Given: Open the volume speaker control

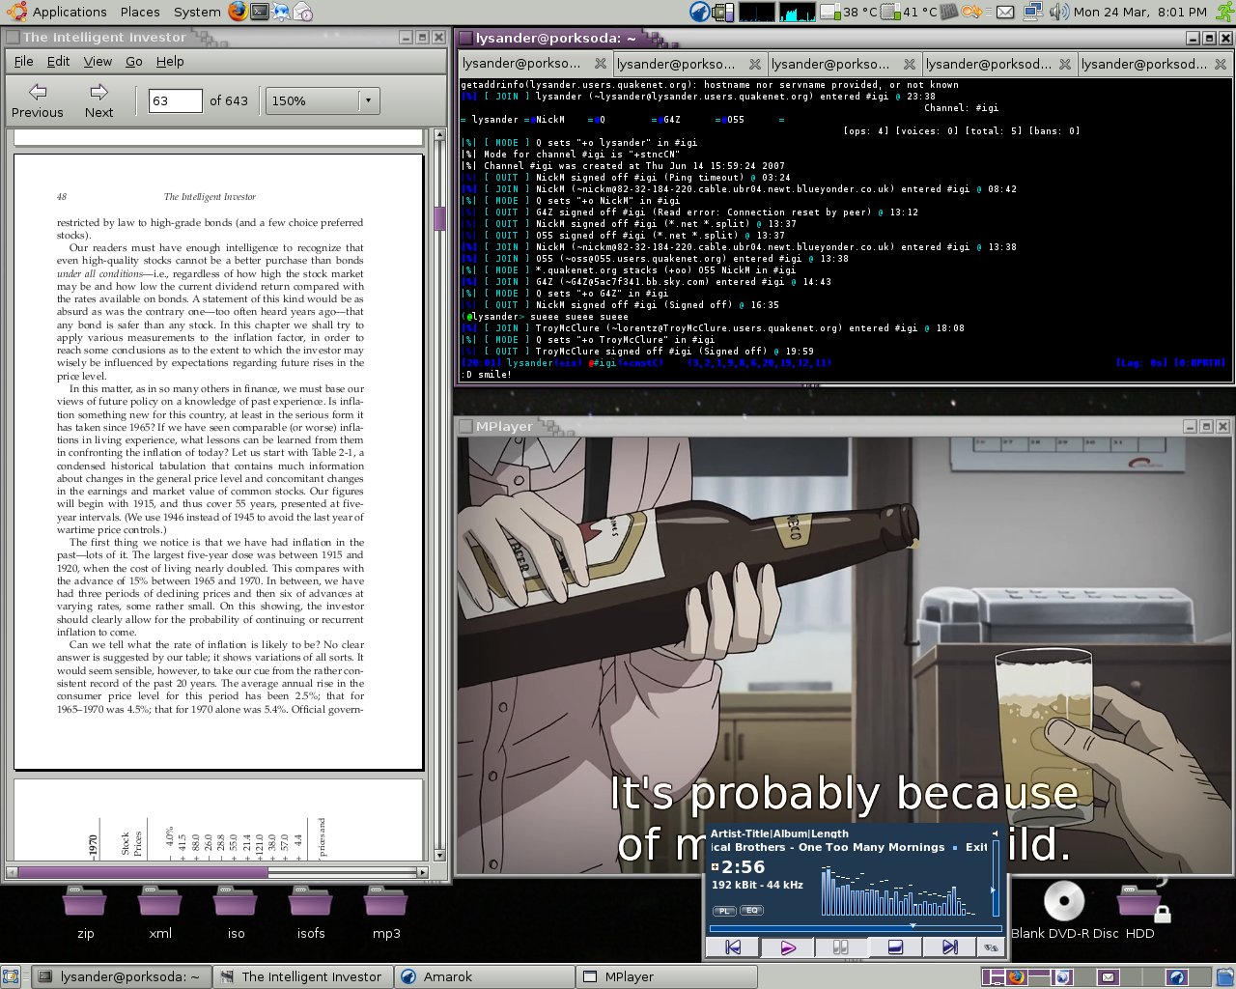Looking at the screenshot, I should pyautogui.click(x=1058, y=12).
